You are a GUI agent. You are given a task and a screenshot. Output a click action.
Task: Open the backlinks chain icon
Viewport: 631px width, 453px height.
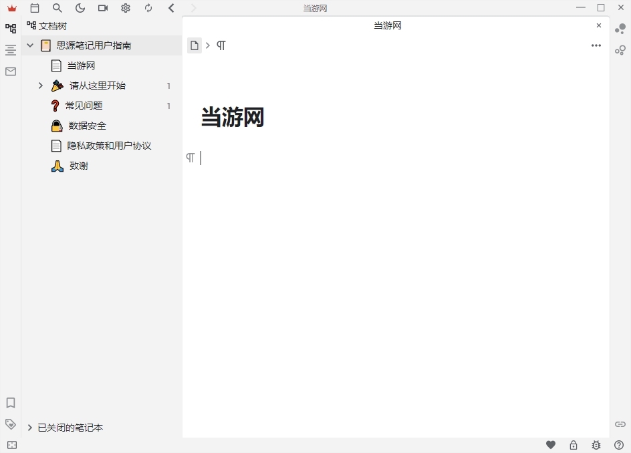[x=620, y=424]
